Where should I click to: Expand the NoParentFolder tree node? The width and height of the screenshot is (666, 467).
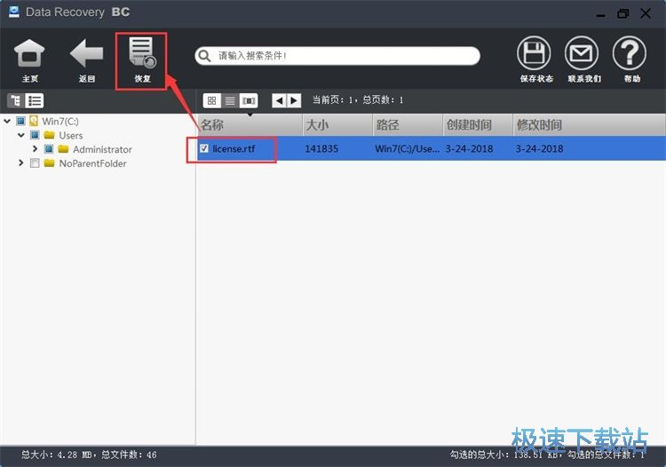tap(20, 163)
